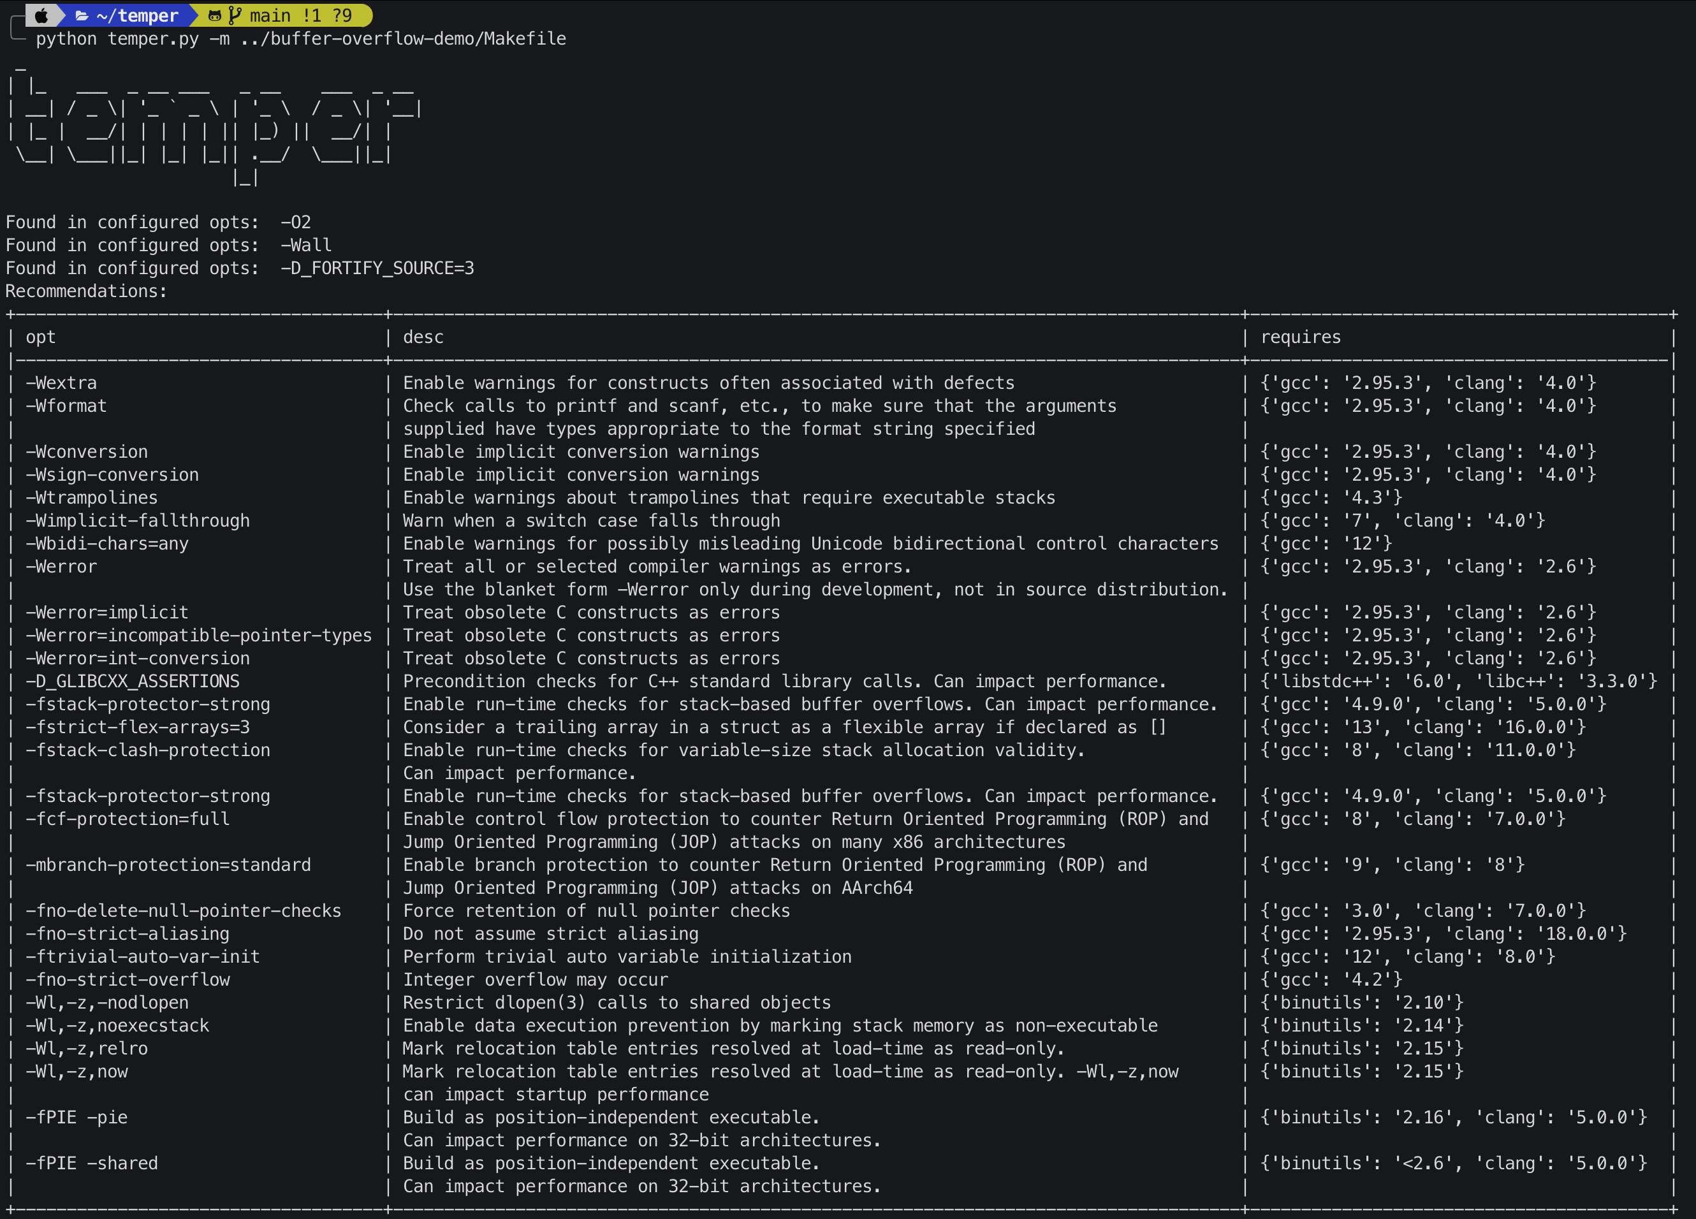Click the 'Found in configured opts: -O2' line
Screen dimensions: 1696x1219
click(x=157, y=223)
